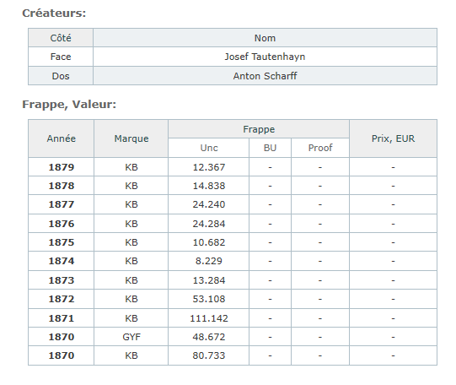Select the Année column header

pos(61,138)
